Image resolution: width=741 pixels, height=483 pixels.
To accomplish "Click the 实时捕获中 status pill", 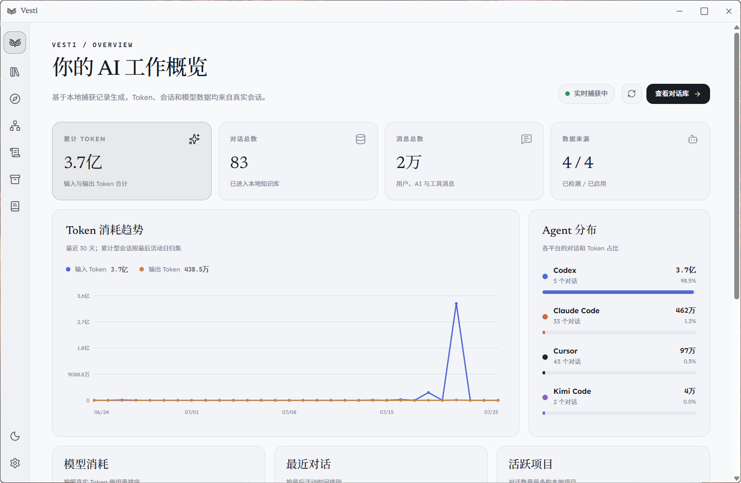I will 586,94.
